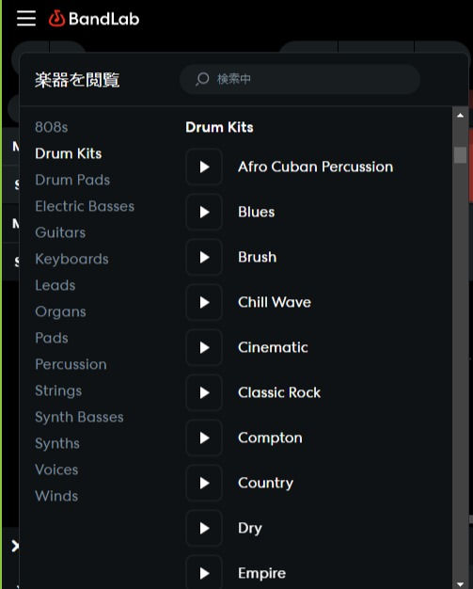Play the Country kit preview

click(204, 483)
